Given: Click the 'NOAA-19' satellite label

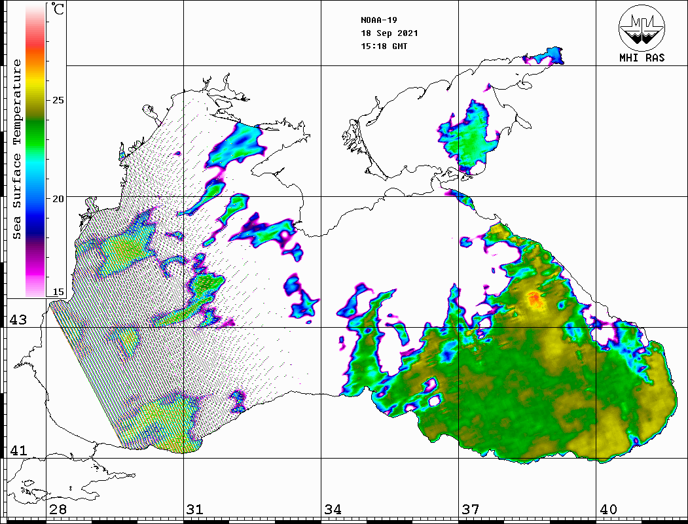Looking at the screenshot, I should tap(379, 20).
